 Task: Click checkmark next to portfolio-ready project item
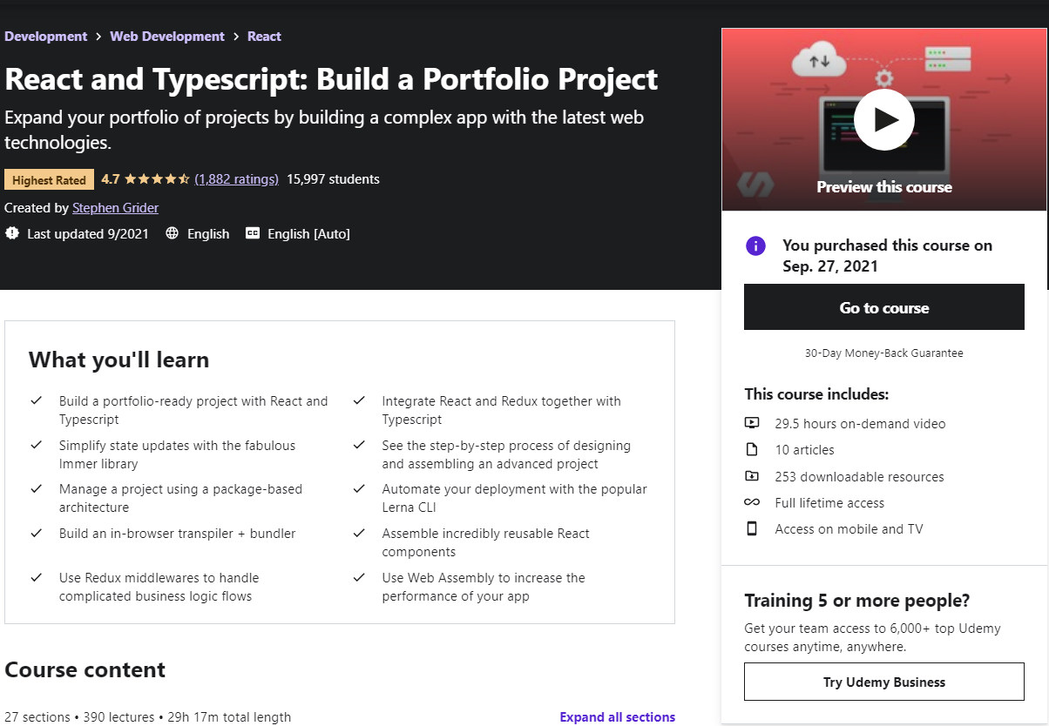(37, 400)
